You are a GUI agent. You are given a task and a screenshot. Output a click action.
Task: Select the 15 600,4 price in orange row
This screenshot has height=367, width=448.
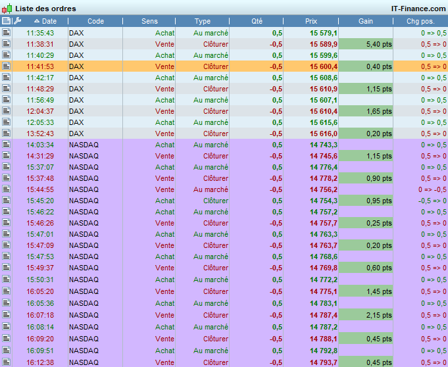pos(324,66)
